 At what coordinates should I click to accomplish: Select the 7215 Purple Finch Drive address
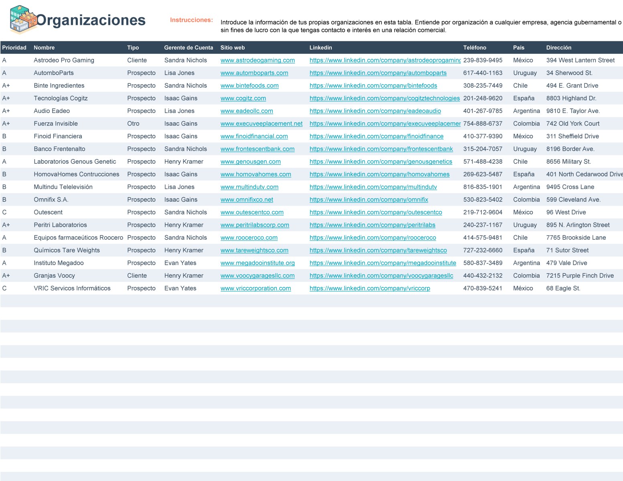(x=580, y=276)
